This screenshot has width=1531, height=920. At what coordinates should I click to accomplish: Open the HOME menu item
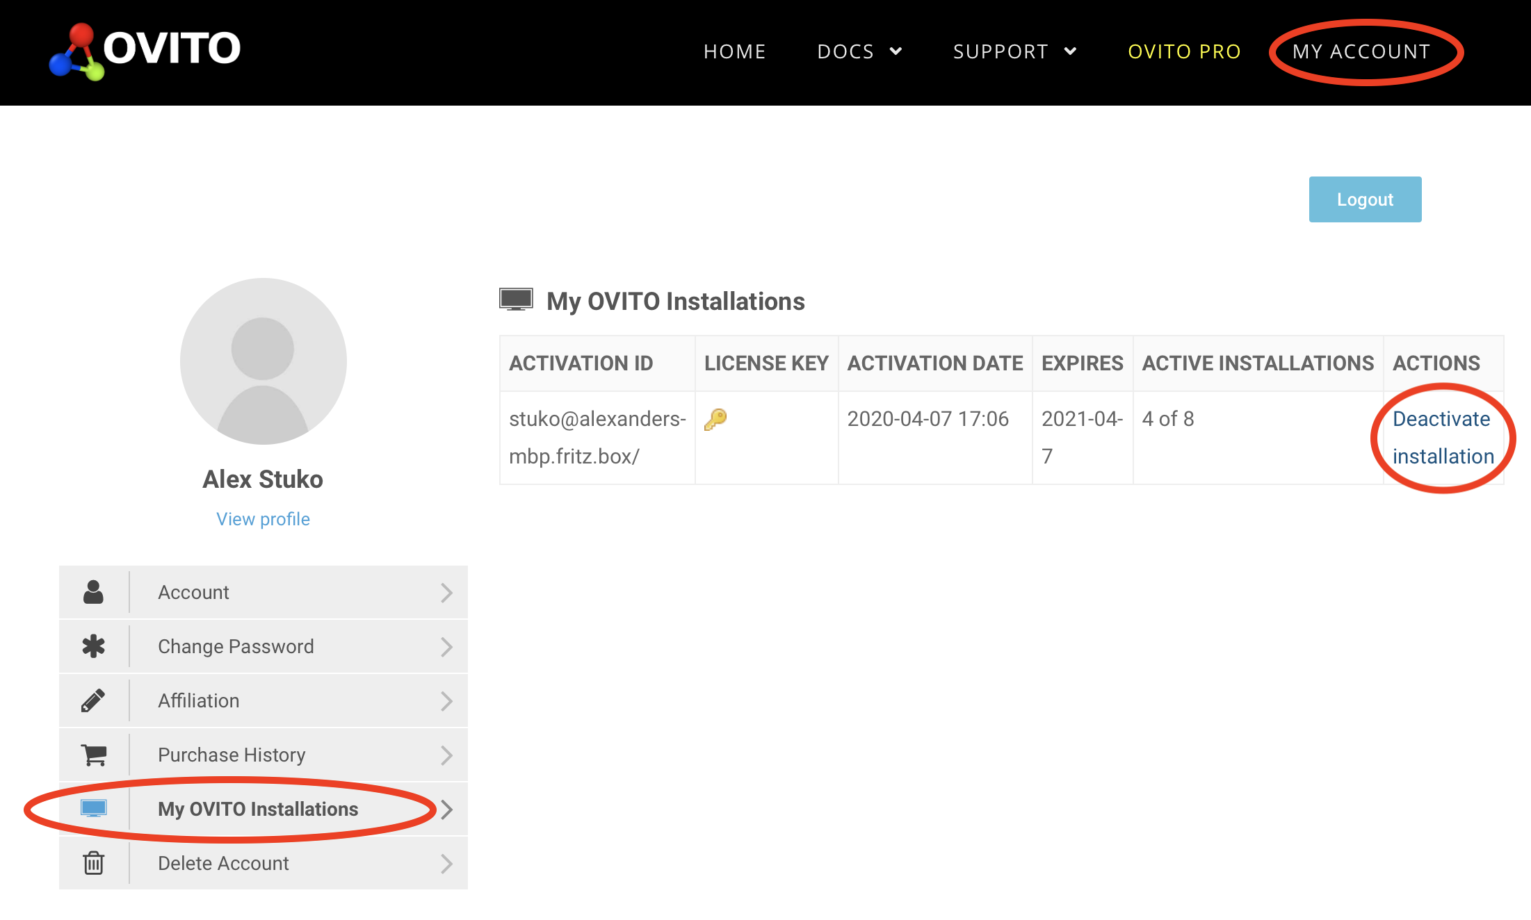pos(734,51)
